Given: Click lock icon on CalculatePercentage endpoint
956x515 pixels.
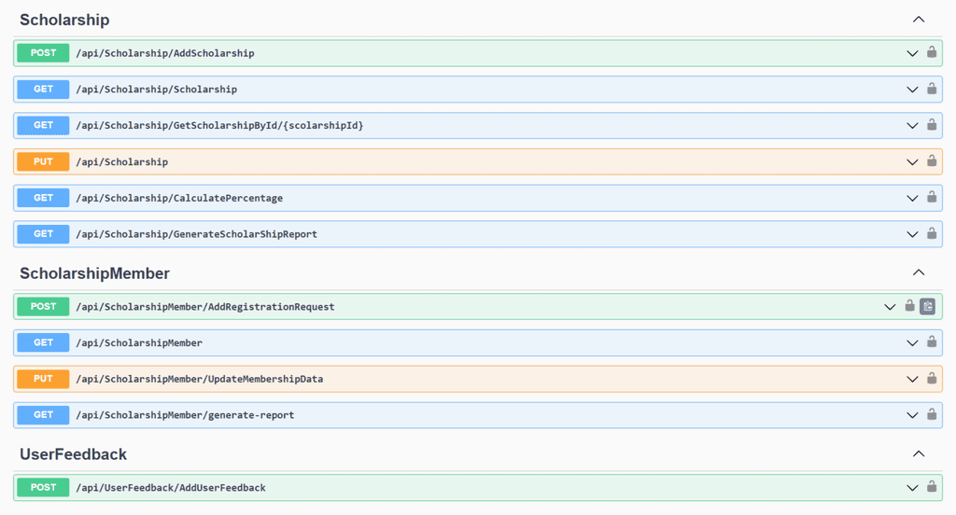Looking at the screenshot, I should [x=932, y=197].
